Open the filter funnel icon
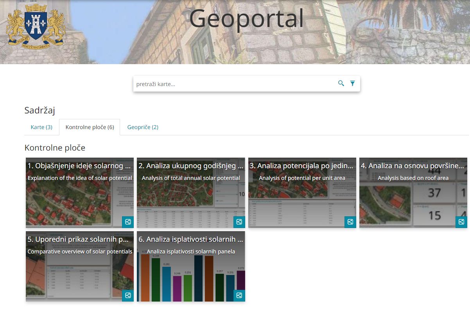470x309 pixels. click(352, 83)
